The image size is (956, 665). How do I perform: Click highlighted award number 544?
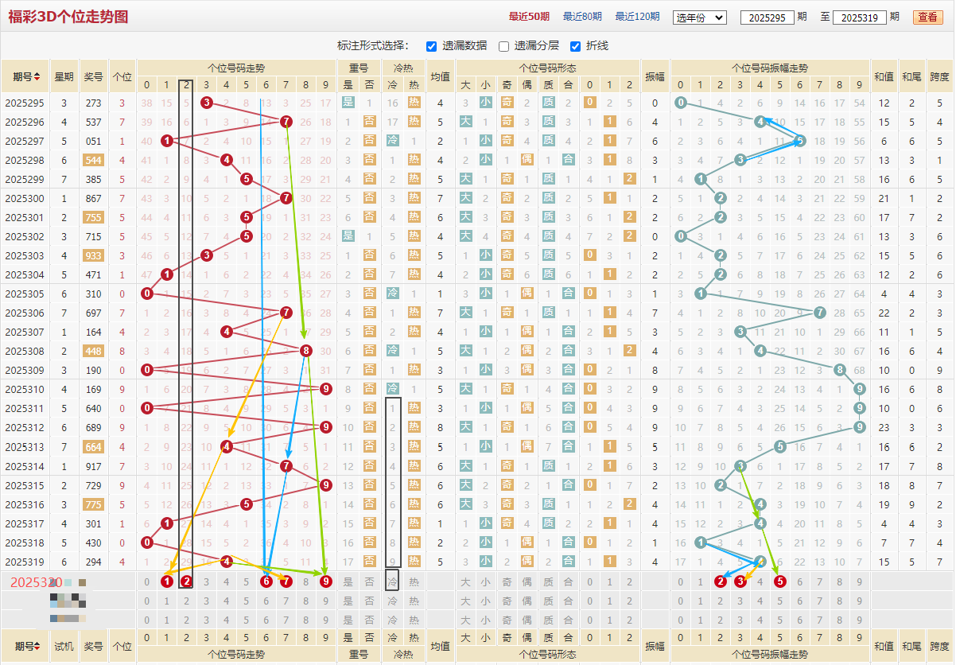(94, 160)
